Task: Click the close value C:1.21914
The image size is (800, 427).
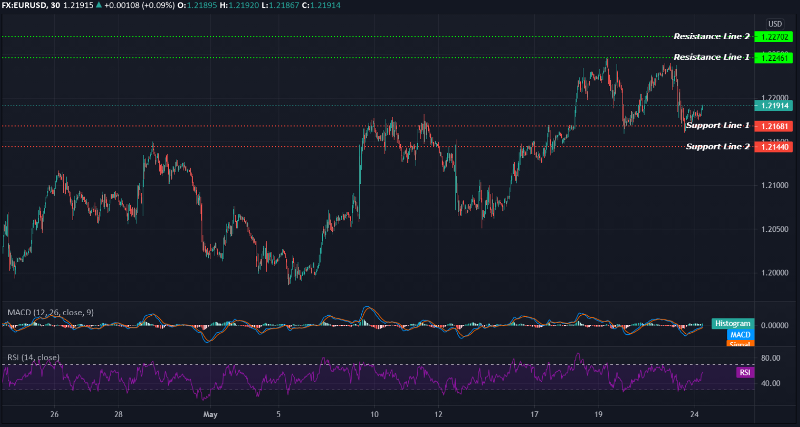Action: click(x=321, y=5)
